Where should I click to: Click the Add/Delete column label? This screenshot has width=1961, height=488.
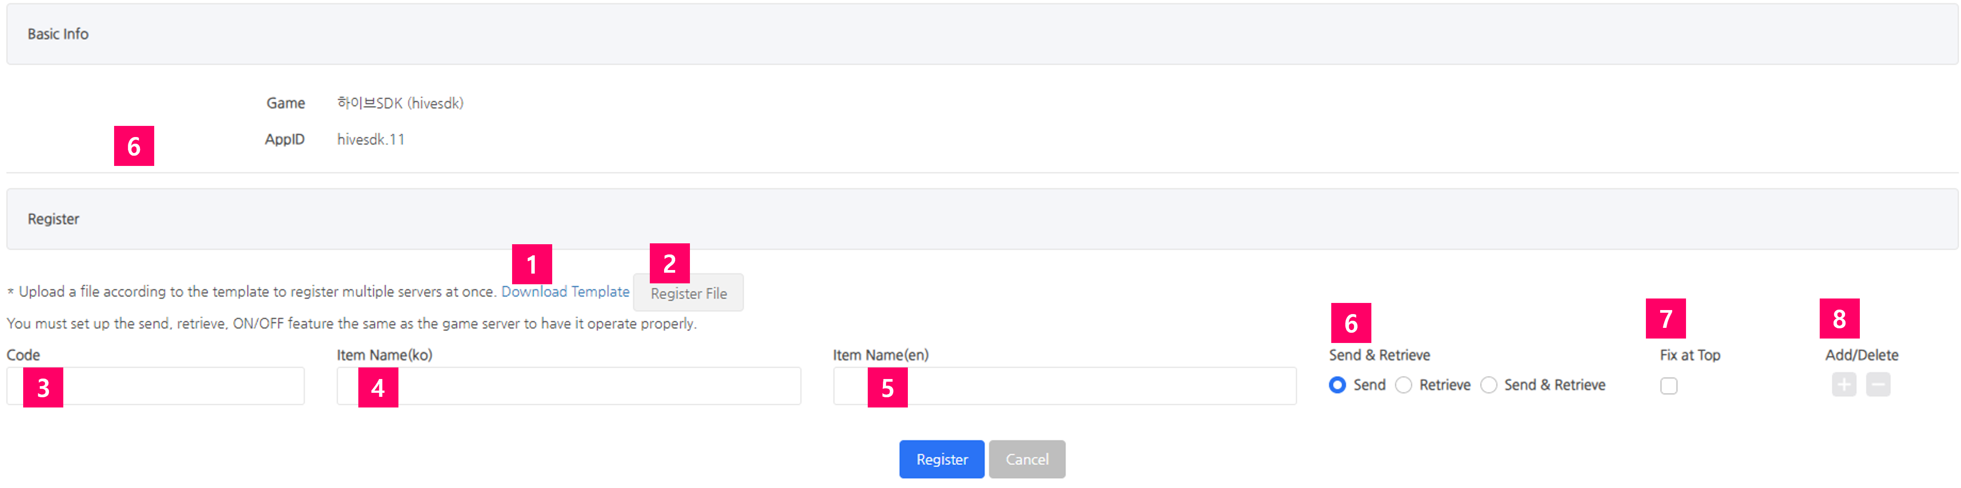1861,355
